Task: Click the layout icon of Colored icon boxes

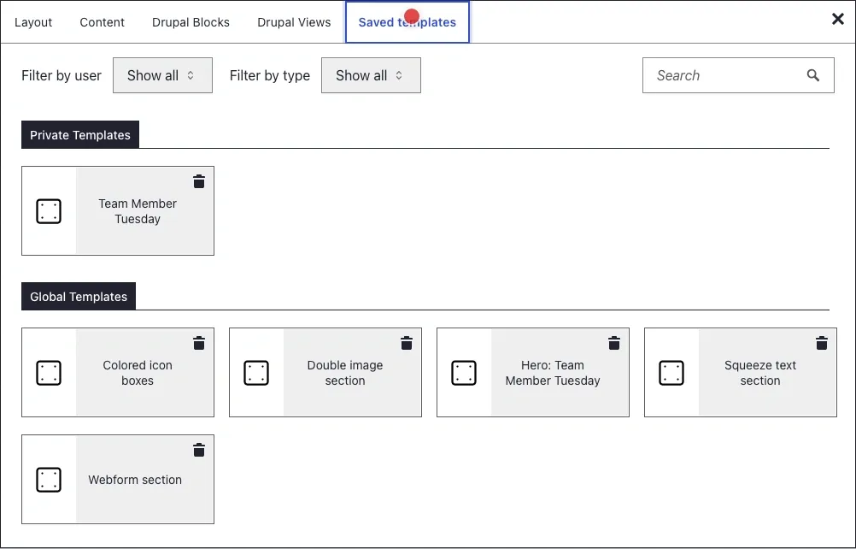Action: 49,373
